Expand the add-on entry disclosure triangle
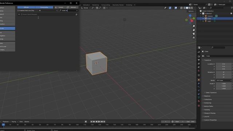 point(19,15)
